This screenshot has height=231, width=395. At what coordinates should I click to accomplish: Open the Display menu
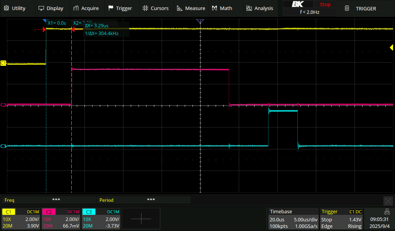[x=51, y=8]
